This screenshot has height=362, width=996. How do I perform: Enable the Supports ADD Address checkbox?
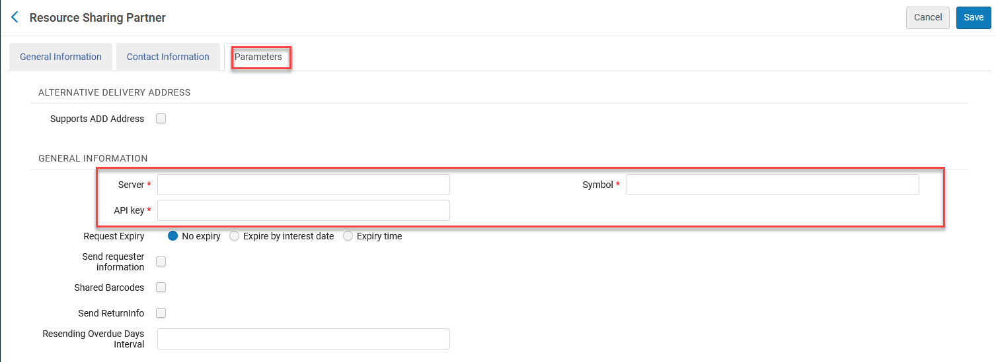pyautogui.click(x=161, y=119)
